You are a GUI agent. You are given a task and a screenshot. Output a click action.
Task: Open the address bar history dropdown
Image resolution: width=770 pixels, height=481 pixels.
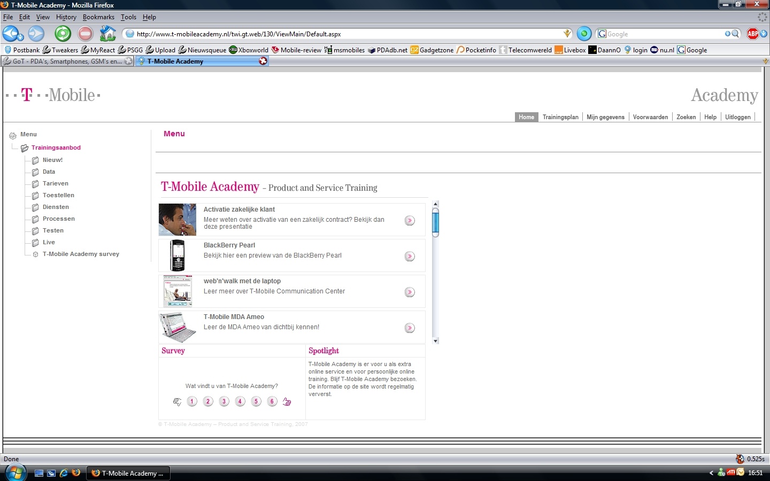567,34
